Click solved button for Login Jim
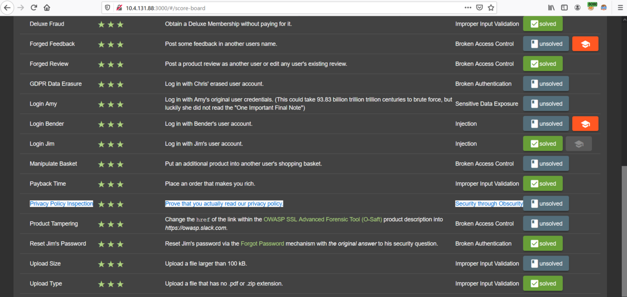This screenshot has height=297, width=627. [543, 144]
